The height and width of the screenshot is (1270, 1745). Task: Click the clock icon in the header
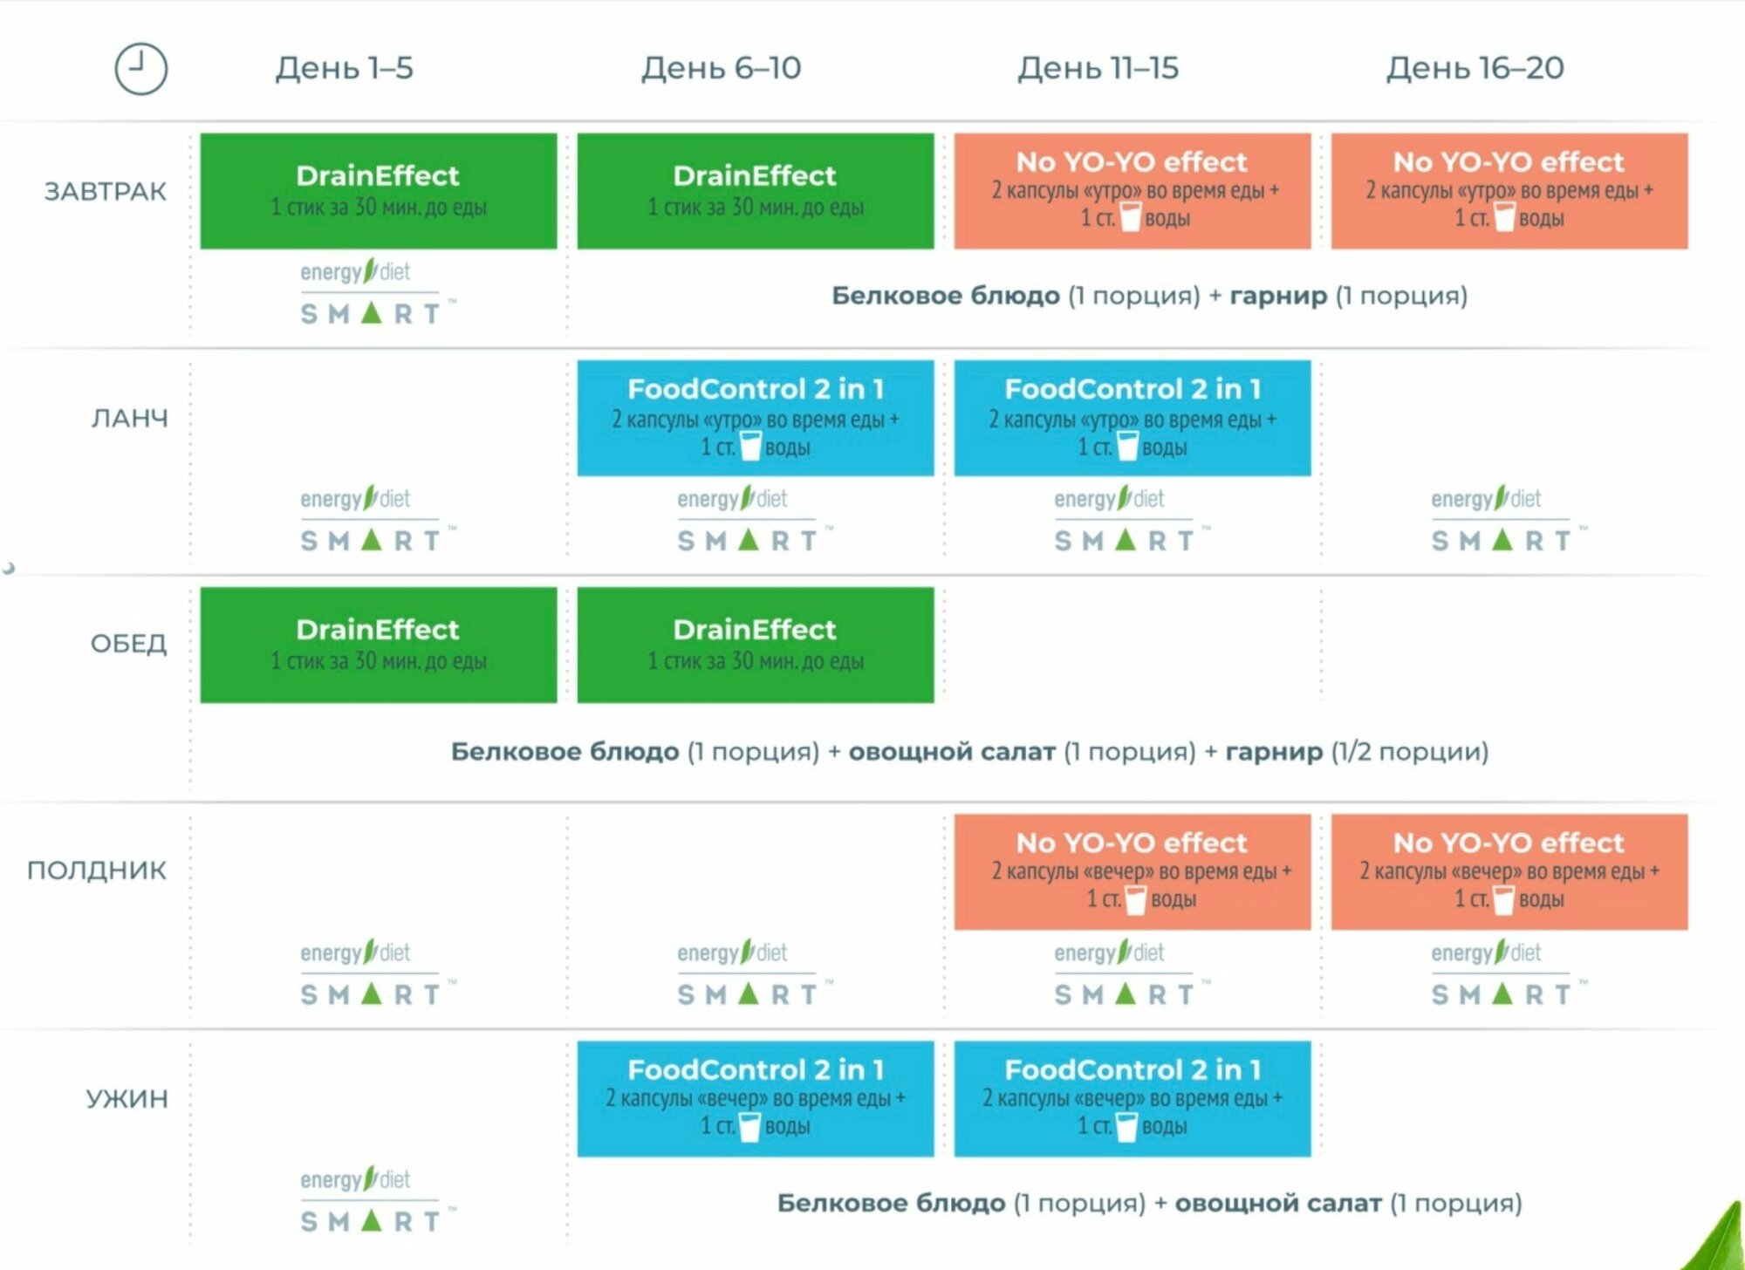point(140,69)
